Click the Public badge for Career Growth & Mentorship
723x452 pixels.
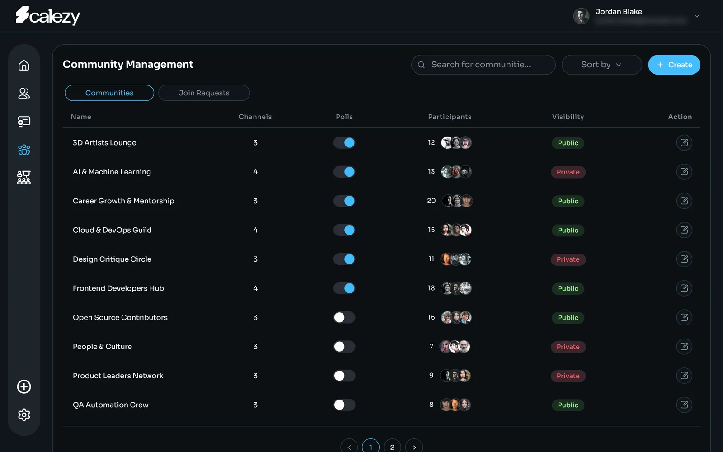(568, 201)
